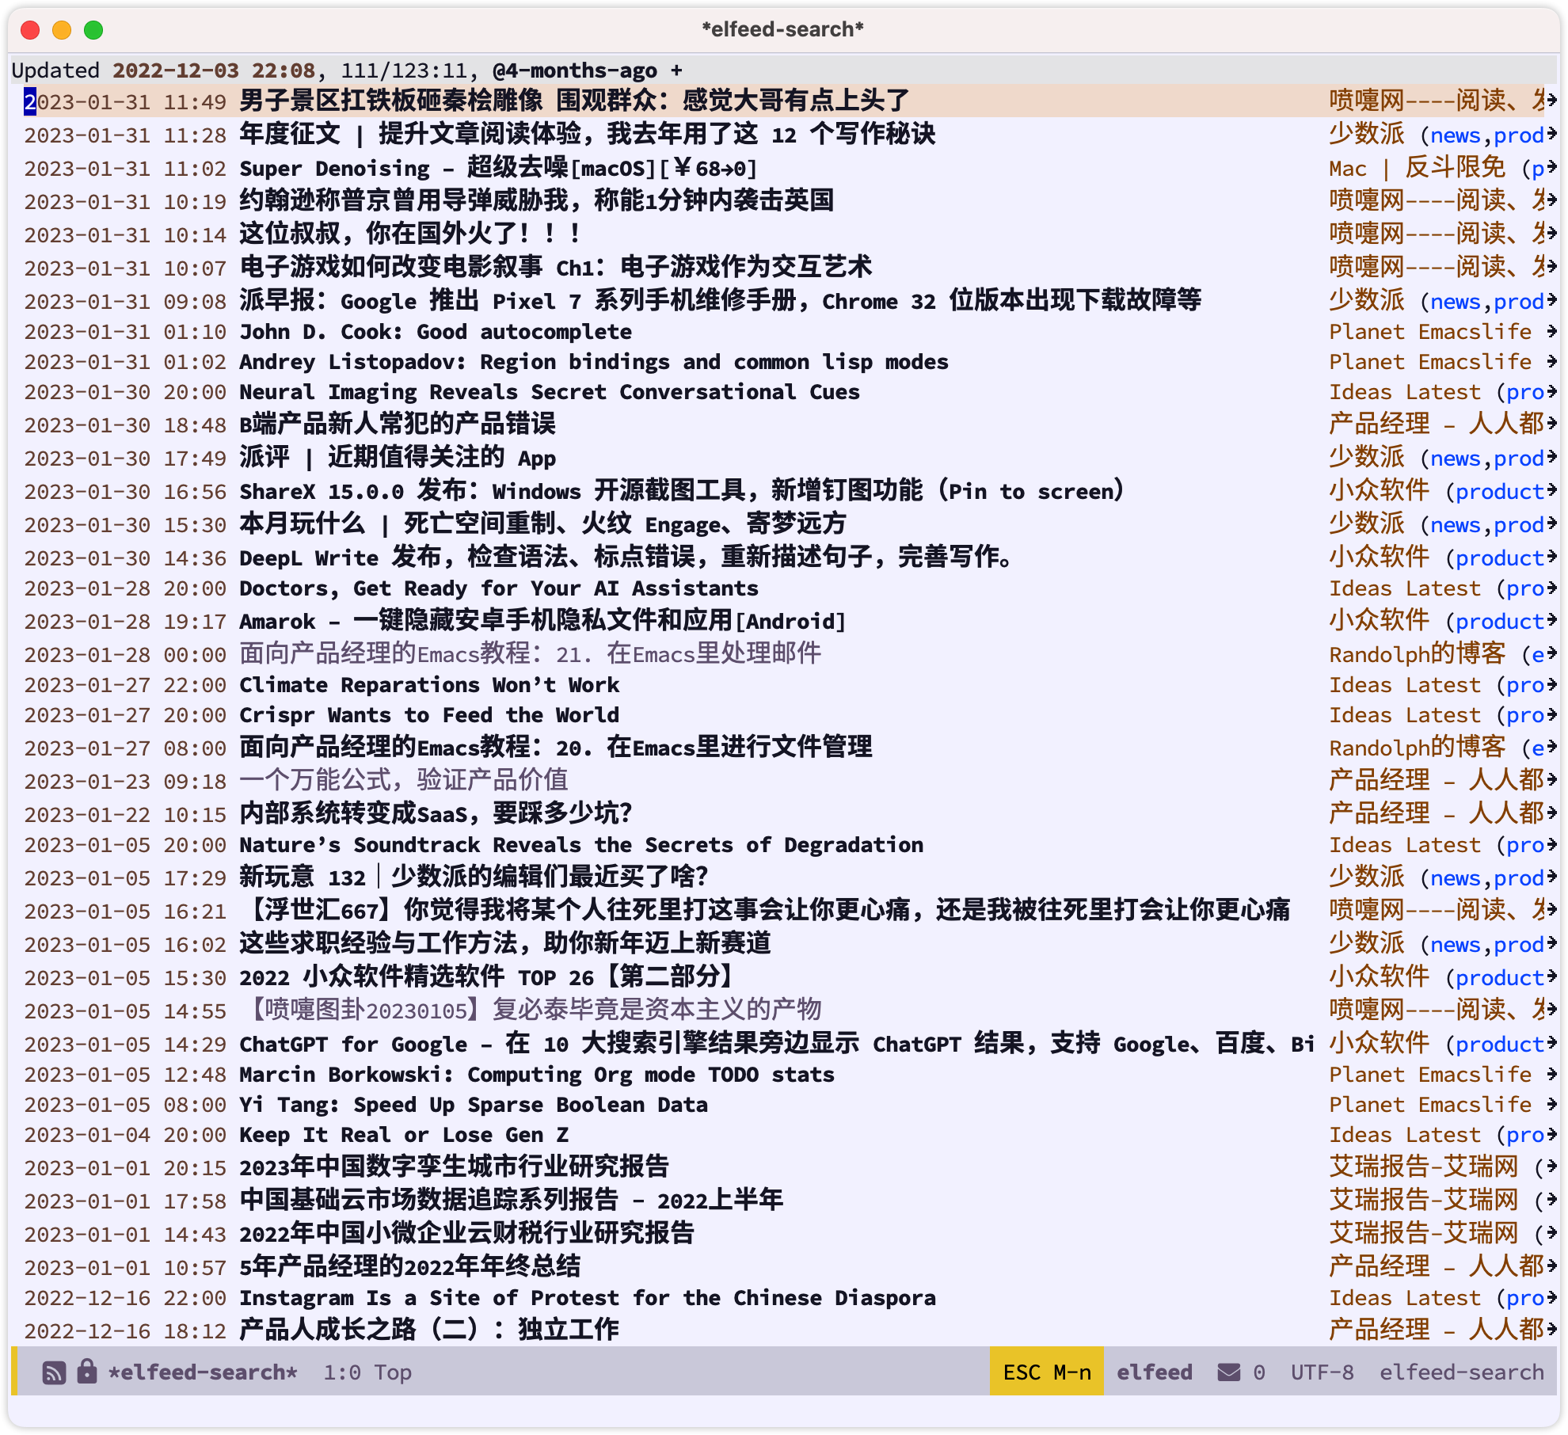Select Keep It Real or Lose Gen Z

[404, 1135]
